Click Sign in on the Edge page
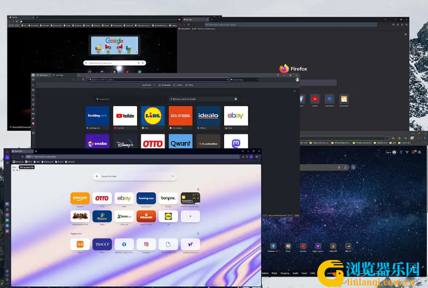The height and width of the screenshot is (288, 428). (x=391, y=152)
